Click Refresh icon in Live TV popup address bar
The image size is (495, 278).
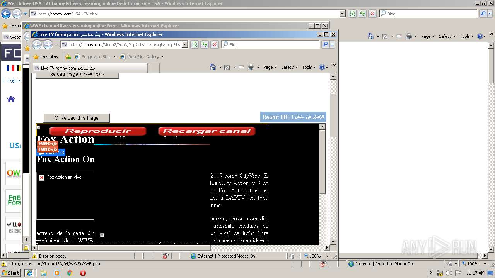(205, 45)
